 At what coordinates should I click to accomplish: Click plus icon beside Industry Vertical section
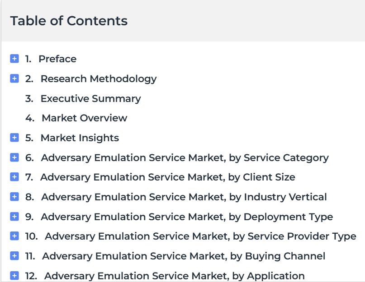14,197
